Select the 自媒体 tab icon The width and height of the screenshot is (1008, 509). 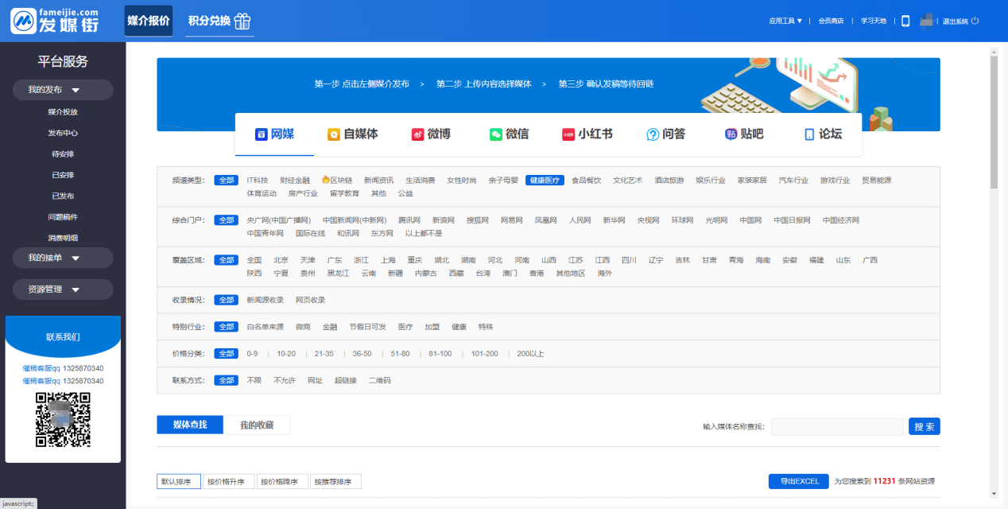(x=334, y=134)
